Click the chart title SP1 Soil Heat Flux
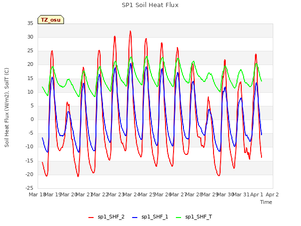This screenshot has height=226, width=301. click(150, 5)
